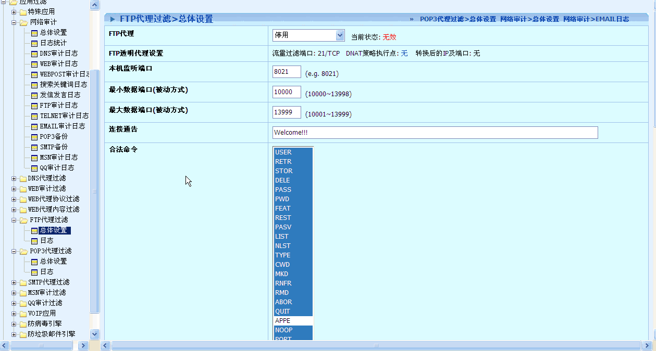Click the icon next to WEB审计日志
Image resolution: width=656 pixels, height=351 pixels.
click(34, 64)
